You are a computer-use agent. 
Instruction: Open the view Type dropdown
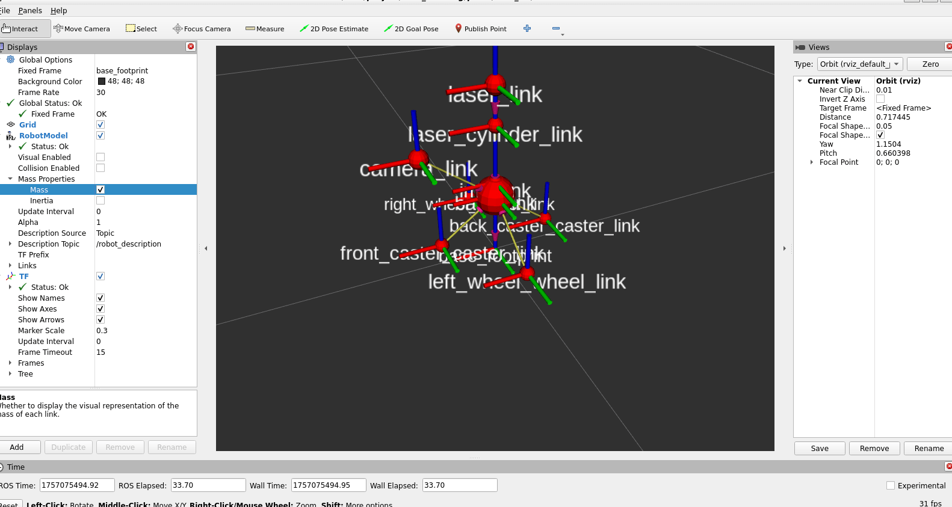[x=859, y=64]
